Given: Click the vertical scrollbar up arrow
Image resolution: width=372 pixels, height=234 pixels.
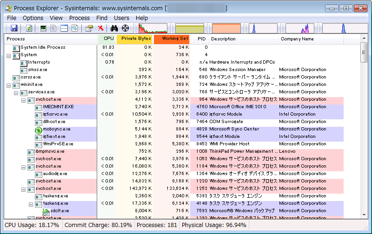Looking at the screenshot, I should pos(364,39).
